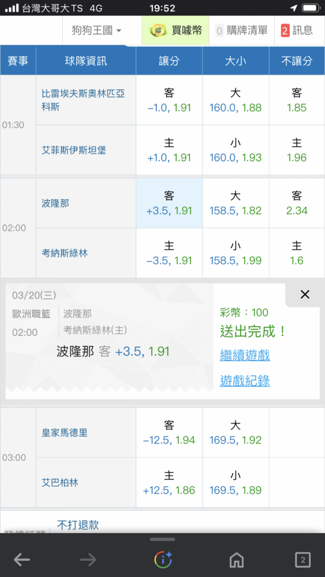Tap the 大小 column header

click(236, 61)
